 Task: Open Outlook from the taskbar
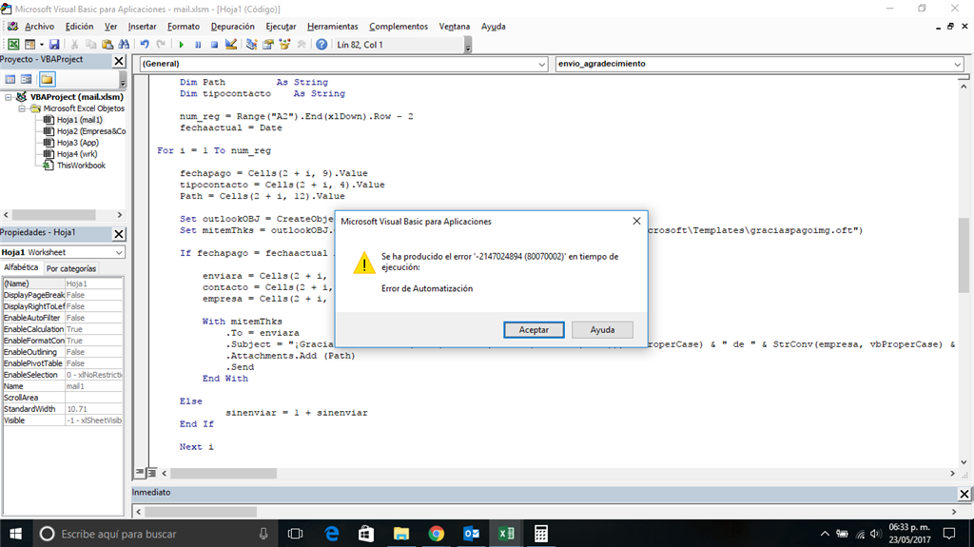(472, 534)
